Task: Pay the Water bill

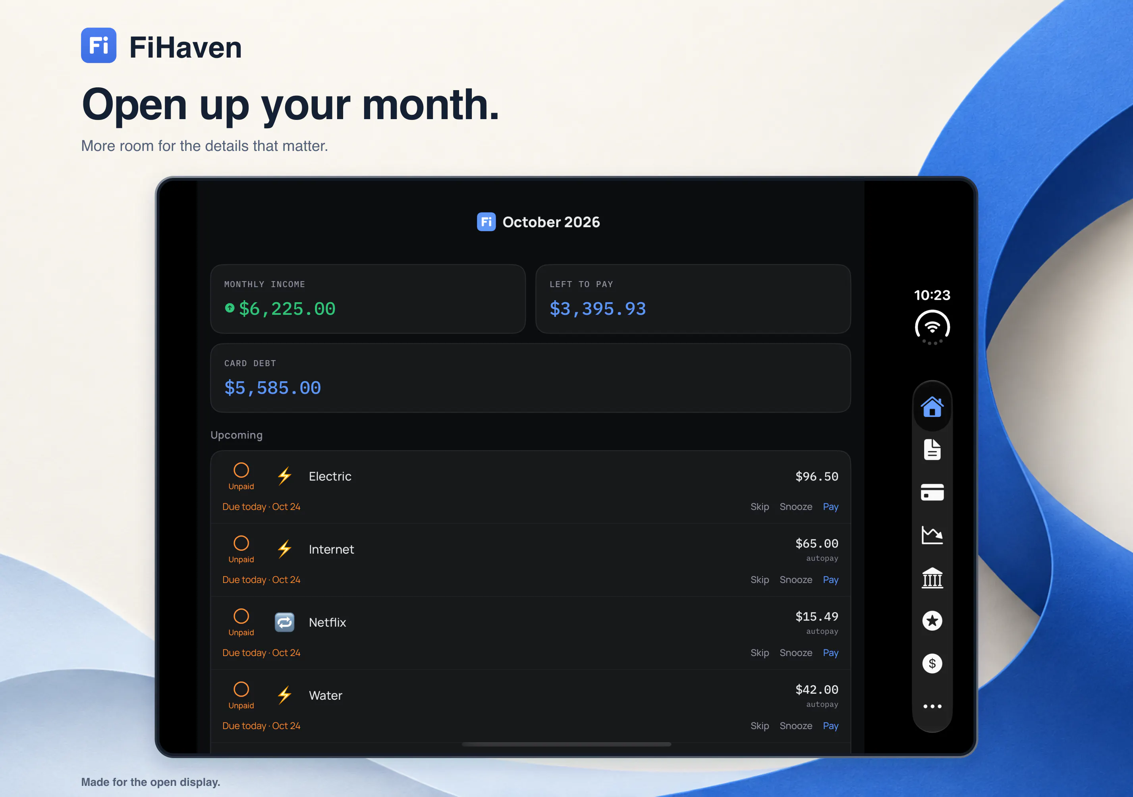Action: click(x=830, y=726)
